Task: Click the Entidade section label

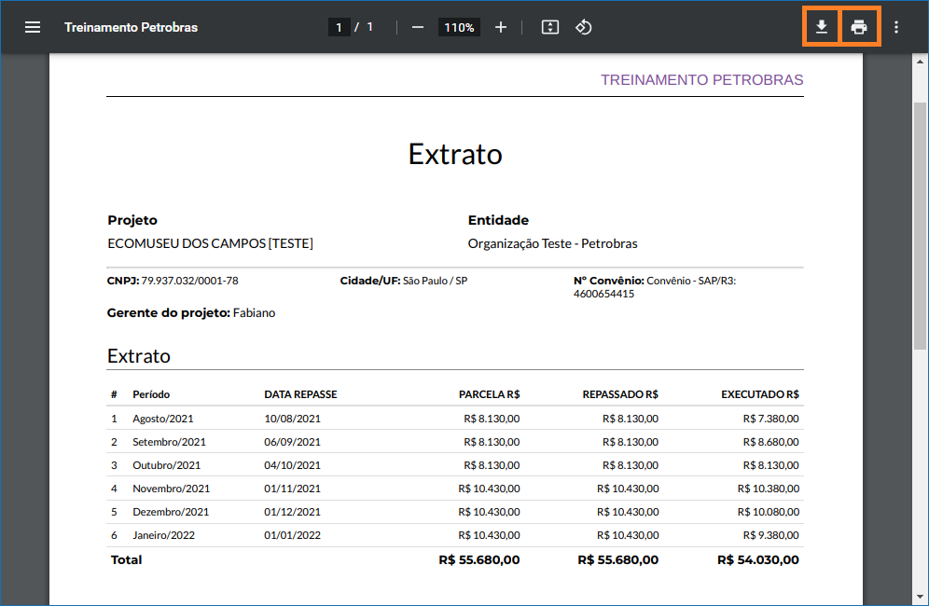Action: [x=498, y=220]
